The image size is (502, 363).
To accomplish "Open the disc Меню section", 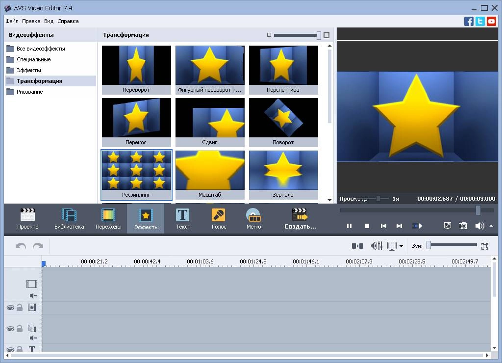I will pyautogui.click(x=253, y=219).
